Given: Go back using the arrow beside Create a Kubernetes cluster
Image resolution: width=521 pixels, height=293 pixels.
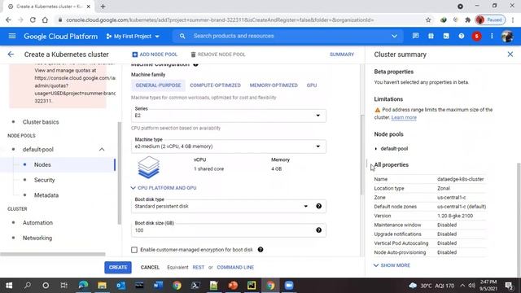Looking at the screenshot, I should (x=11, y=55).
